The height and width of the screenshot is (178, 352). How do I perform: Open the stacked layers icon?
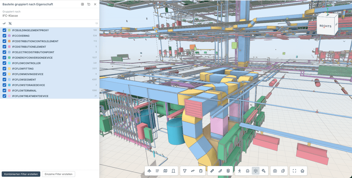[x=228, y=171]
